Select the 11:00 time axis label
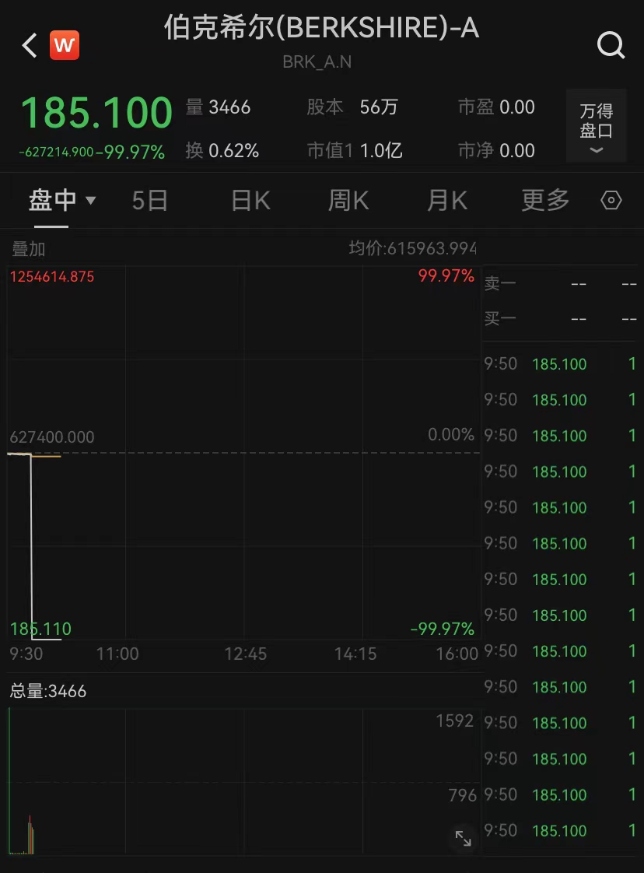The image size is (644, 873). point(117,654)
